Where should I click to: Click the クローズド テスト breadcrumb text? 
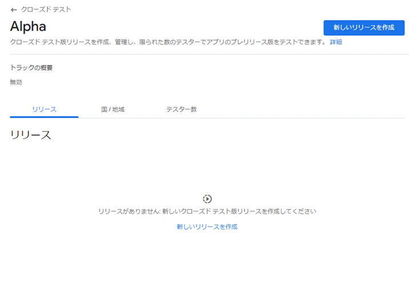pyautogui.click(x=46, y=10)
